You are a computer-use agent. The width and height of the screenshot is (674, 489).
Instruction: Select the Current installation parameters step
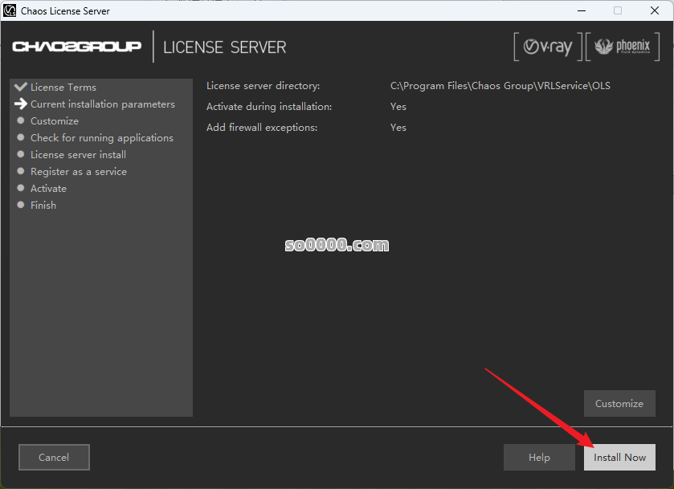(x=102, y=104)
